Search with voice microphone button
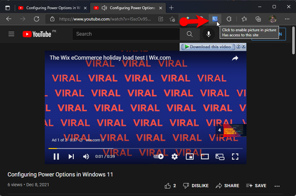Viewport: 296px width, 196px height. [x=208, y=34]
